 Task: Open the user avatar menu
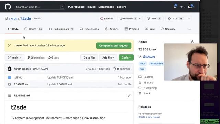[x=191, y=7]
